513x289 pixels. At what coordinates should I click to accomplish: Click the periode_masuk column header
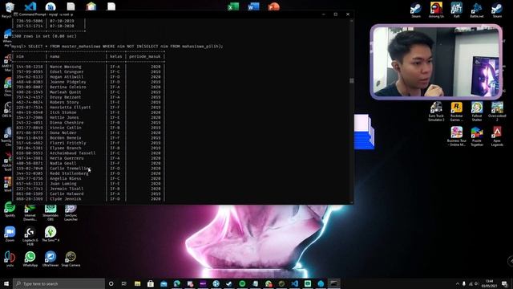tap(144, 56)
